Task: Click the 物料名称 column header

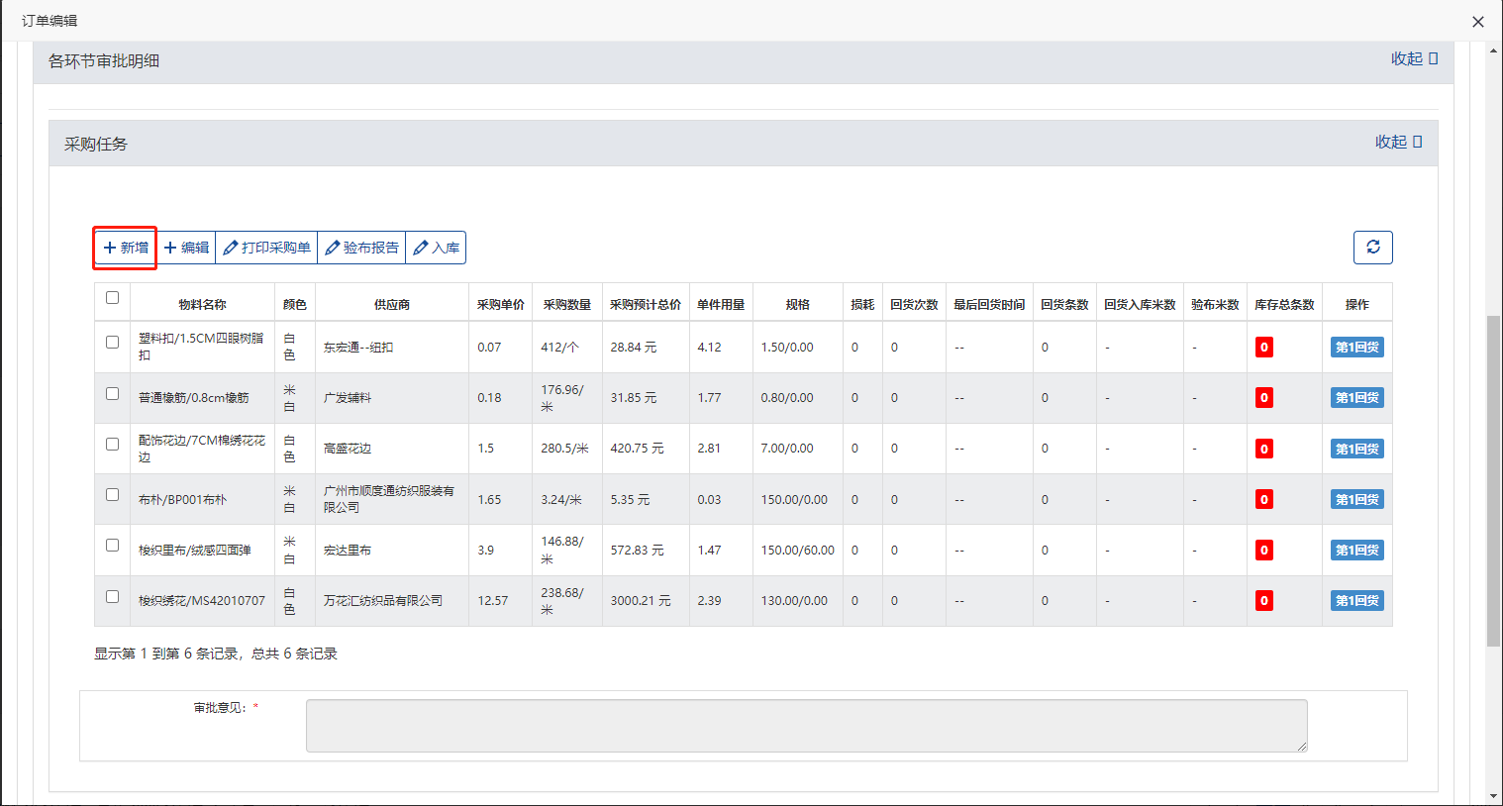Action: point(202,305)
